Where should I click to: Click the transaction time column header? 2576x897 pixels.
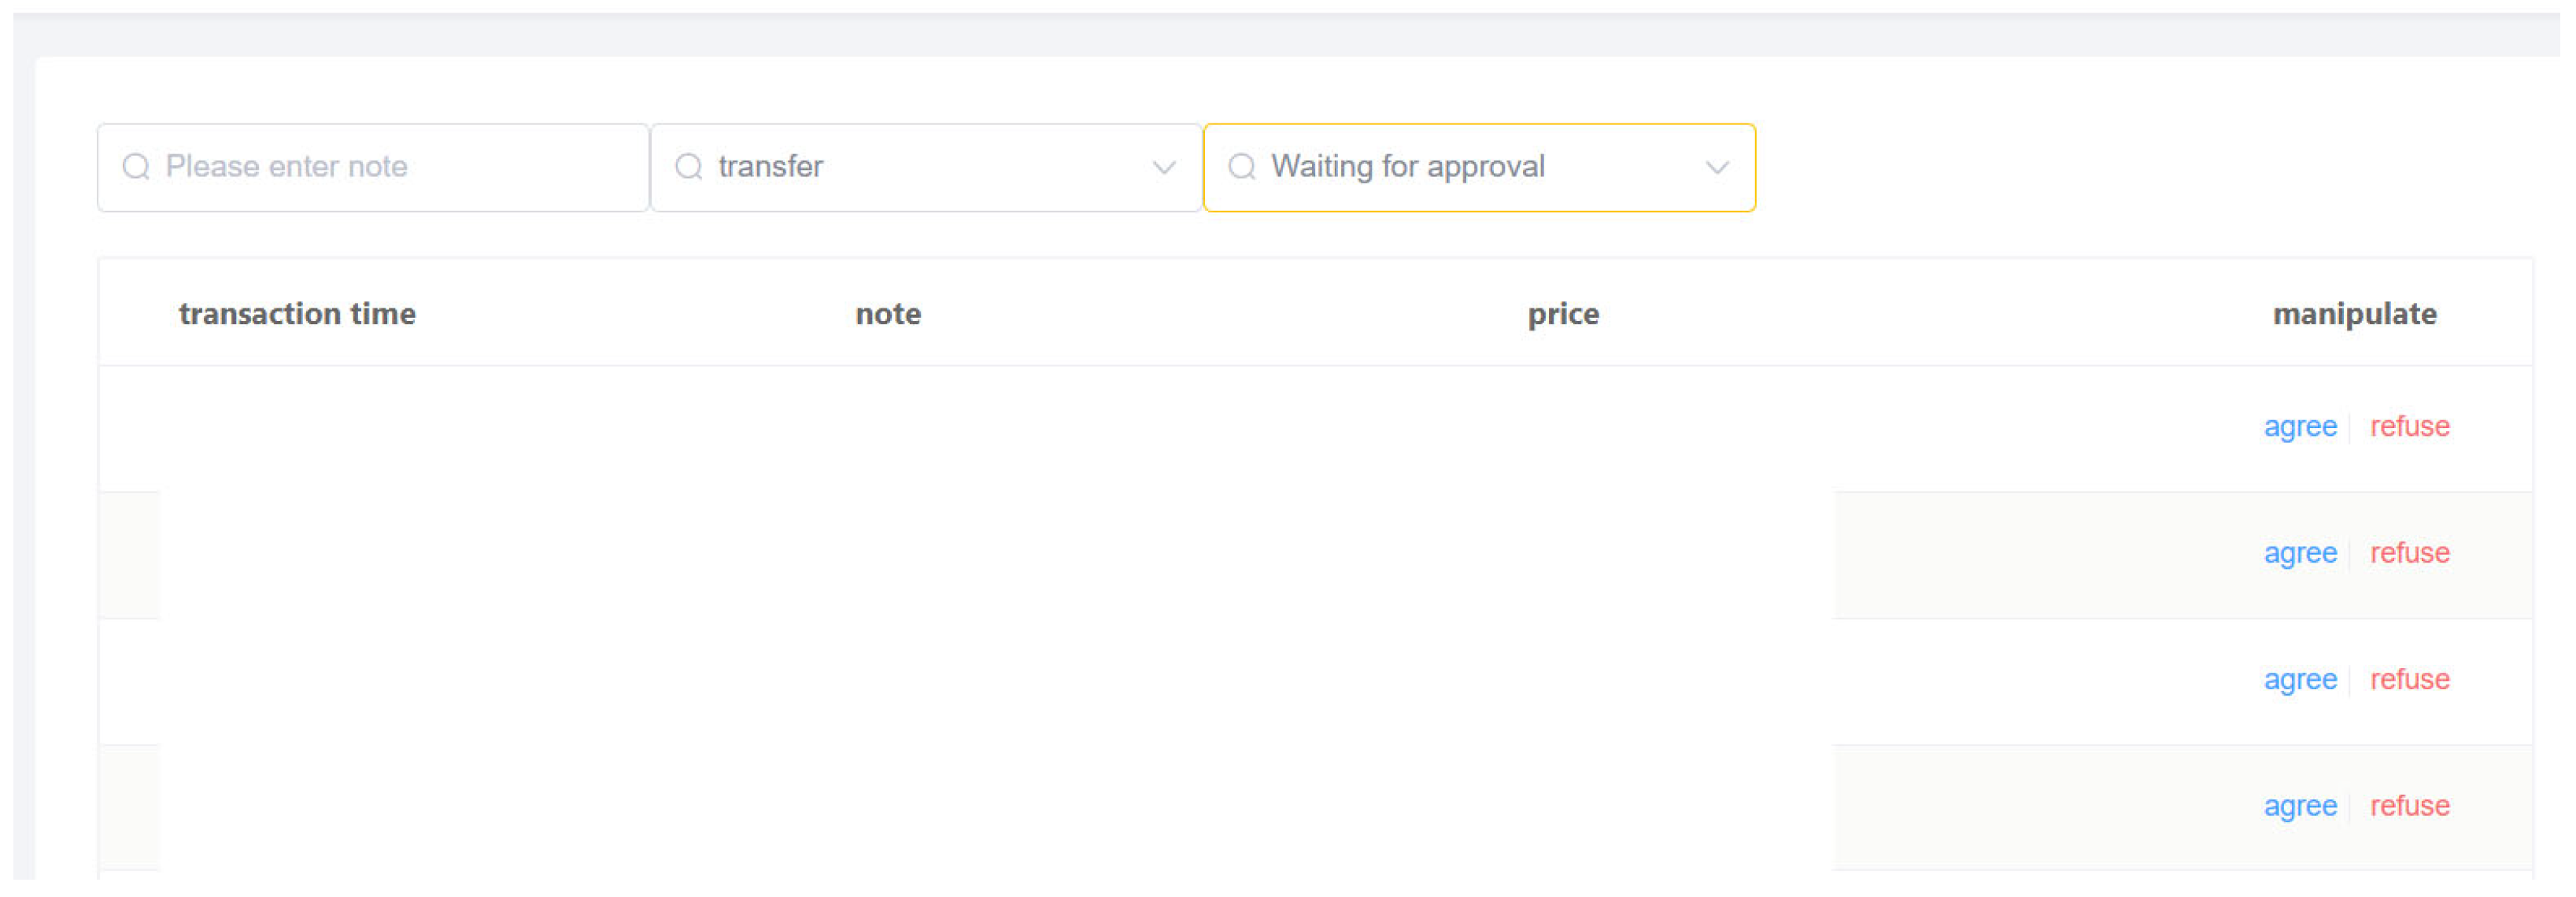297,314
